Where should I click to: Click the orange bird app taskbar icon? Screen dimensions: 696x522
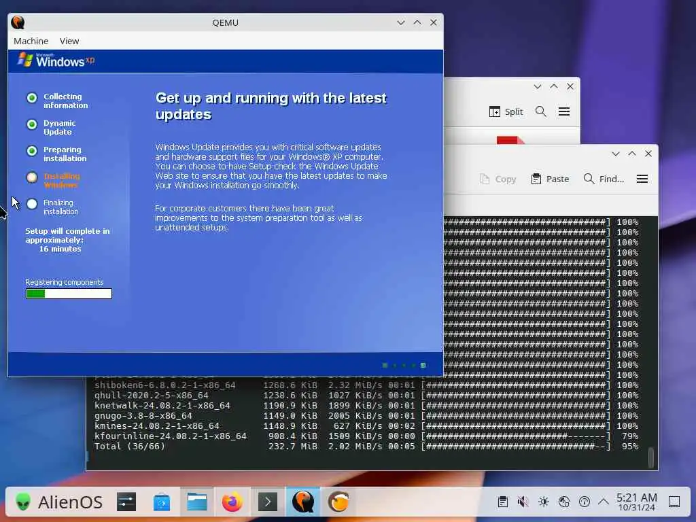coord(338,502)
